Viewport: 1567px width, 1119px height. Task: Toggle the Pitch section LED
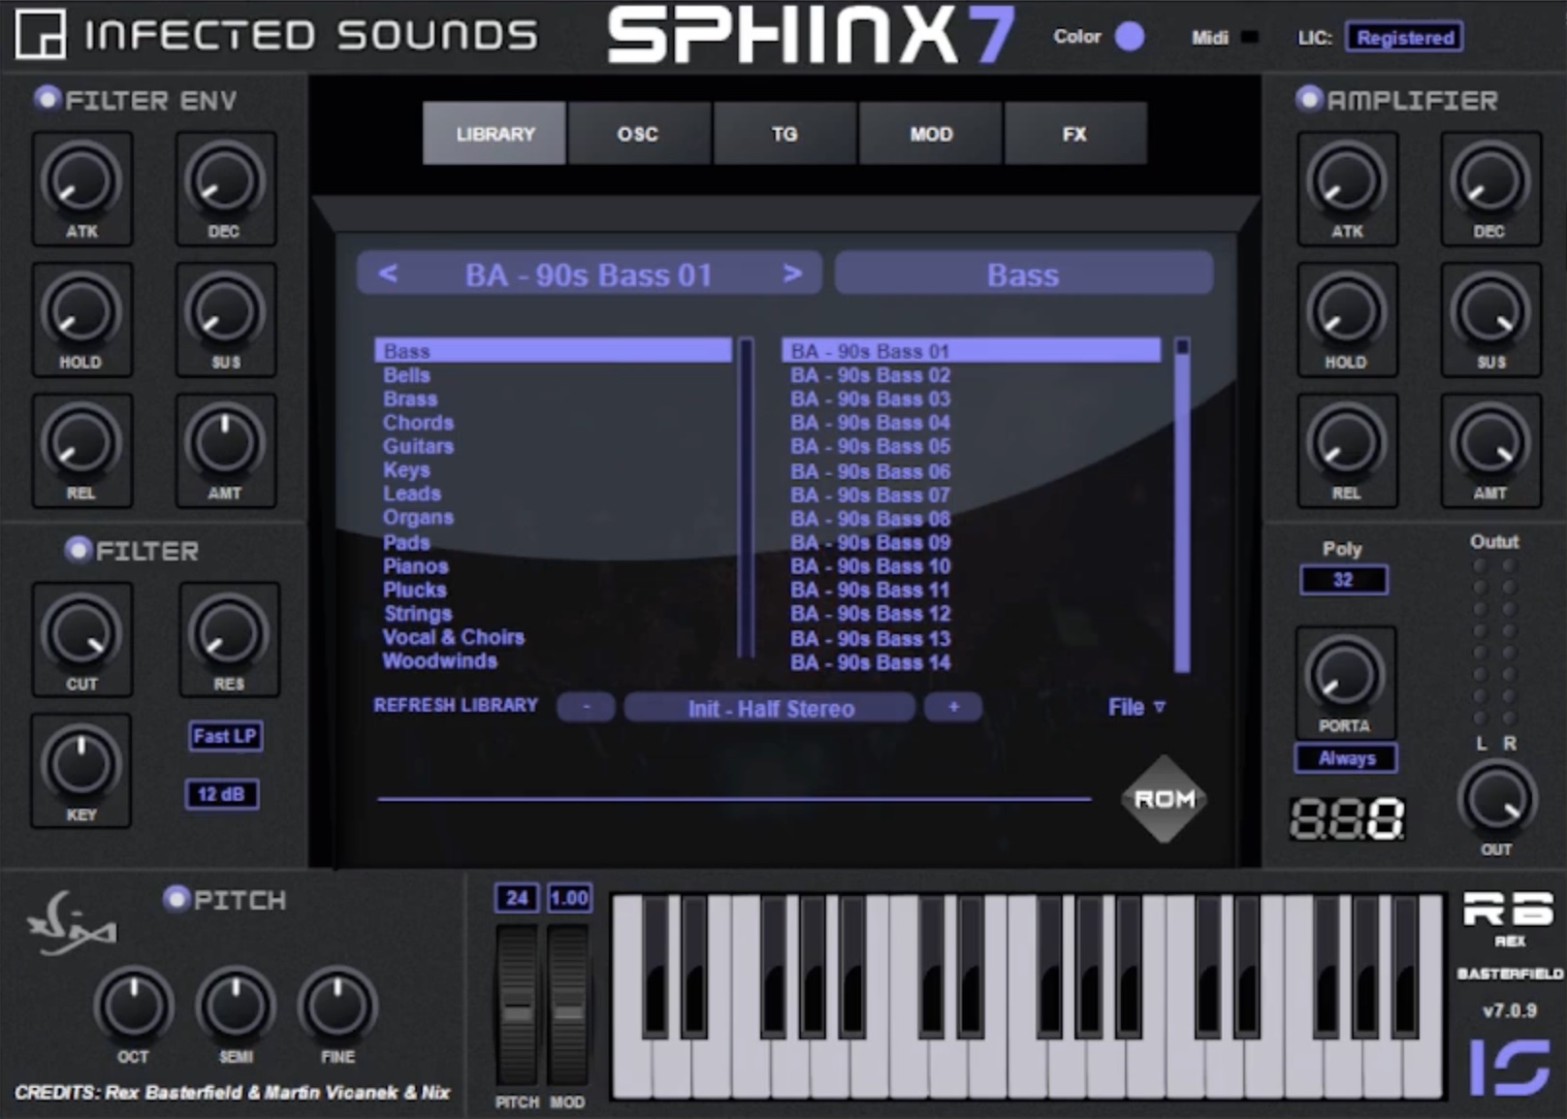[176, 899]
